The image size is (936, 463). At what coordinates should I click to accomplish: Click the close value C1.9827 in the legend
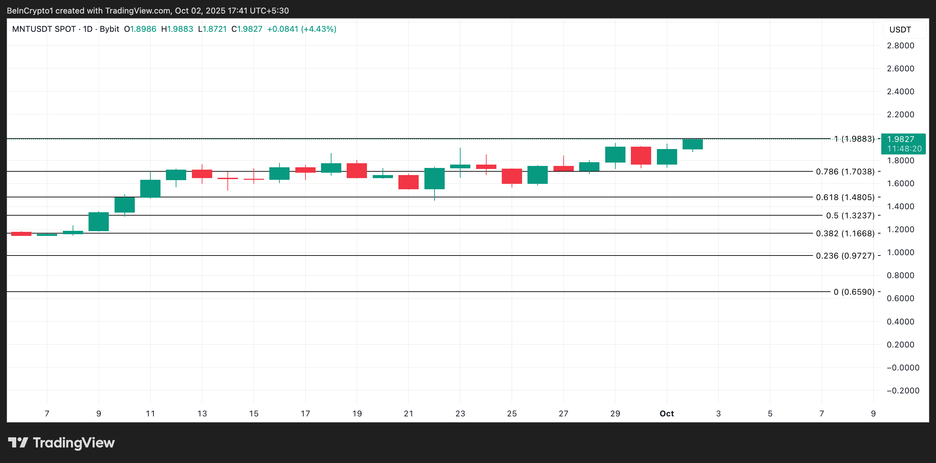click(247, 29)
